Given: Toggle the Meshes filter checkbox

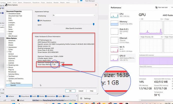Looking at the screenshot, I should point(38,96).
